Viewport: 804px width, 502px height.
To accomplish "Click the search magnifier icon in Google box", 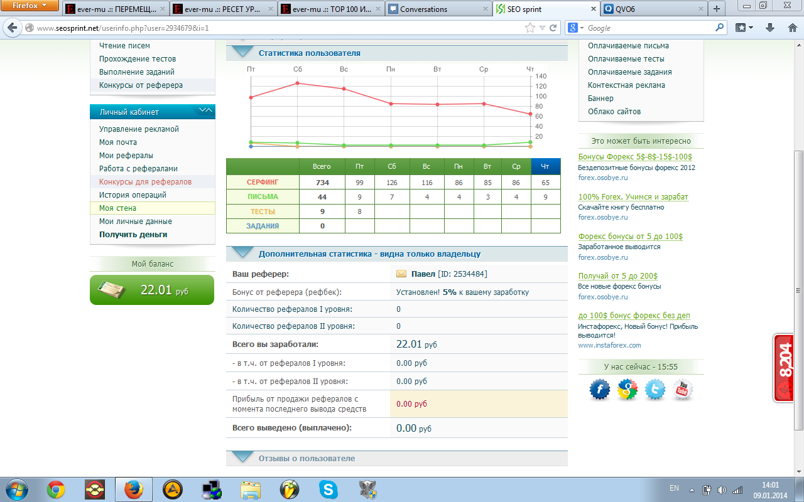I will click(720, 28).
